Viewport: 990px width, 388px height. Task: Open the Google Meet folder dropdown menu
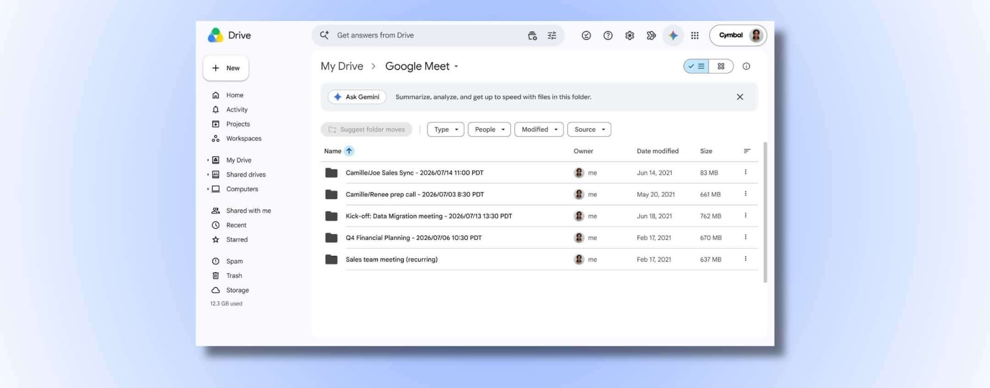[456, 67]
